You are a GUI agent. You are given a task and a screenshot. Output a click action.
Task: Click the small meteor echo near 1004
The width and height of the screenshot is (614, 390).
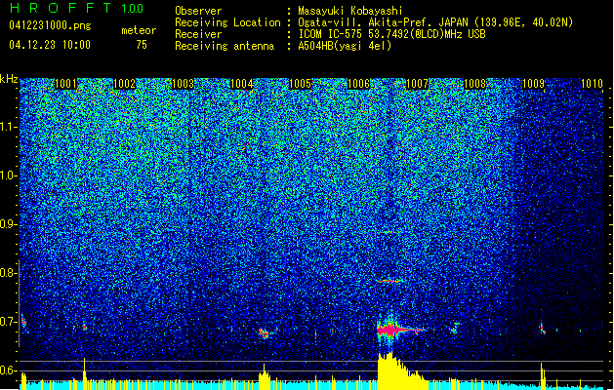click(265, 333)
